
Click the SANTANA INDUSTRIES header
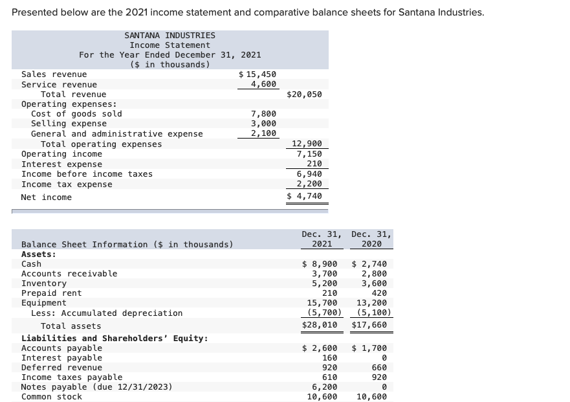point(170,35)
